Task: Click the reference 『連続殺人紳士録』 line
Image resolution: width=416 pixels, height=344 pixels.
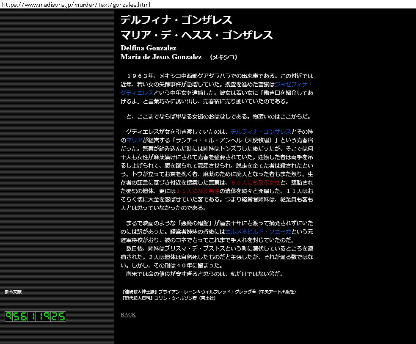Action: pyautogui.click(x=208, y=292)
